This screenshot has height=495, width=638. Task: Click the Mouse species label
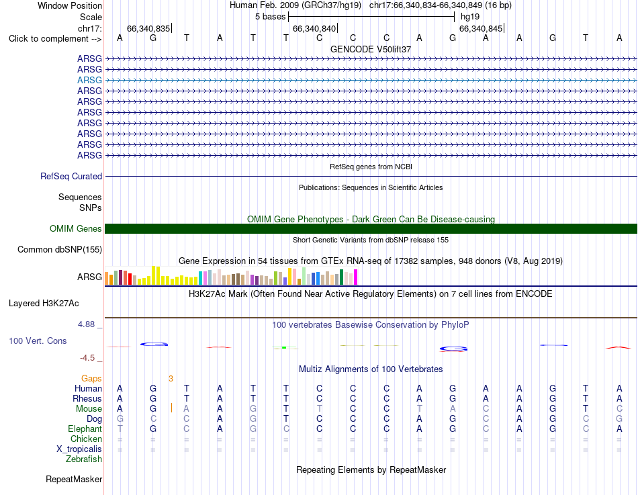coord(89,409)
